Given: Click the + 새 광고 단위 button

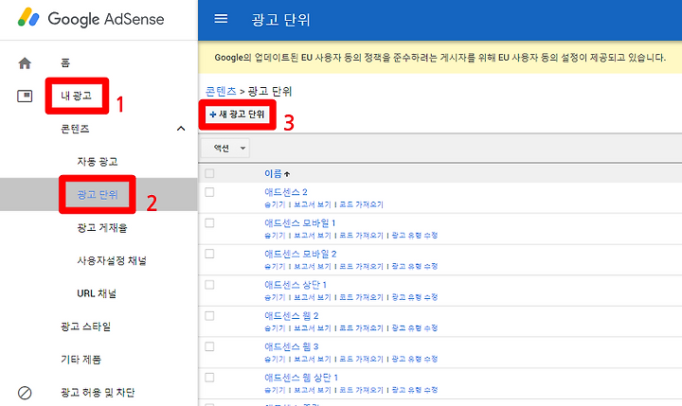Looking at the screenshot, I should tap(237, 115).
